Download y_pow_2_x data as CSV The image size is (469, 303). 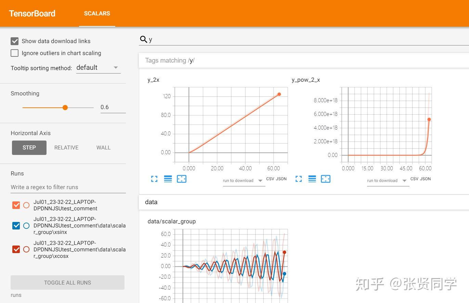click(414, 179)
